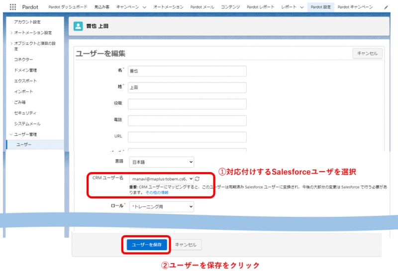The height and width of the screenshot is (274, 398).
Task: Follow the その他の情報 link
Action: click(x=157, y=192)
